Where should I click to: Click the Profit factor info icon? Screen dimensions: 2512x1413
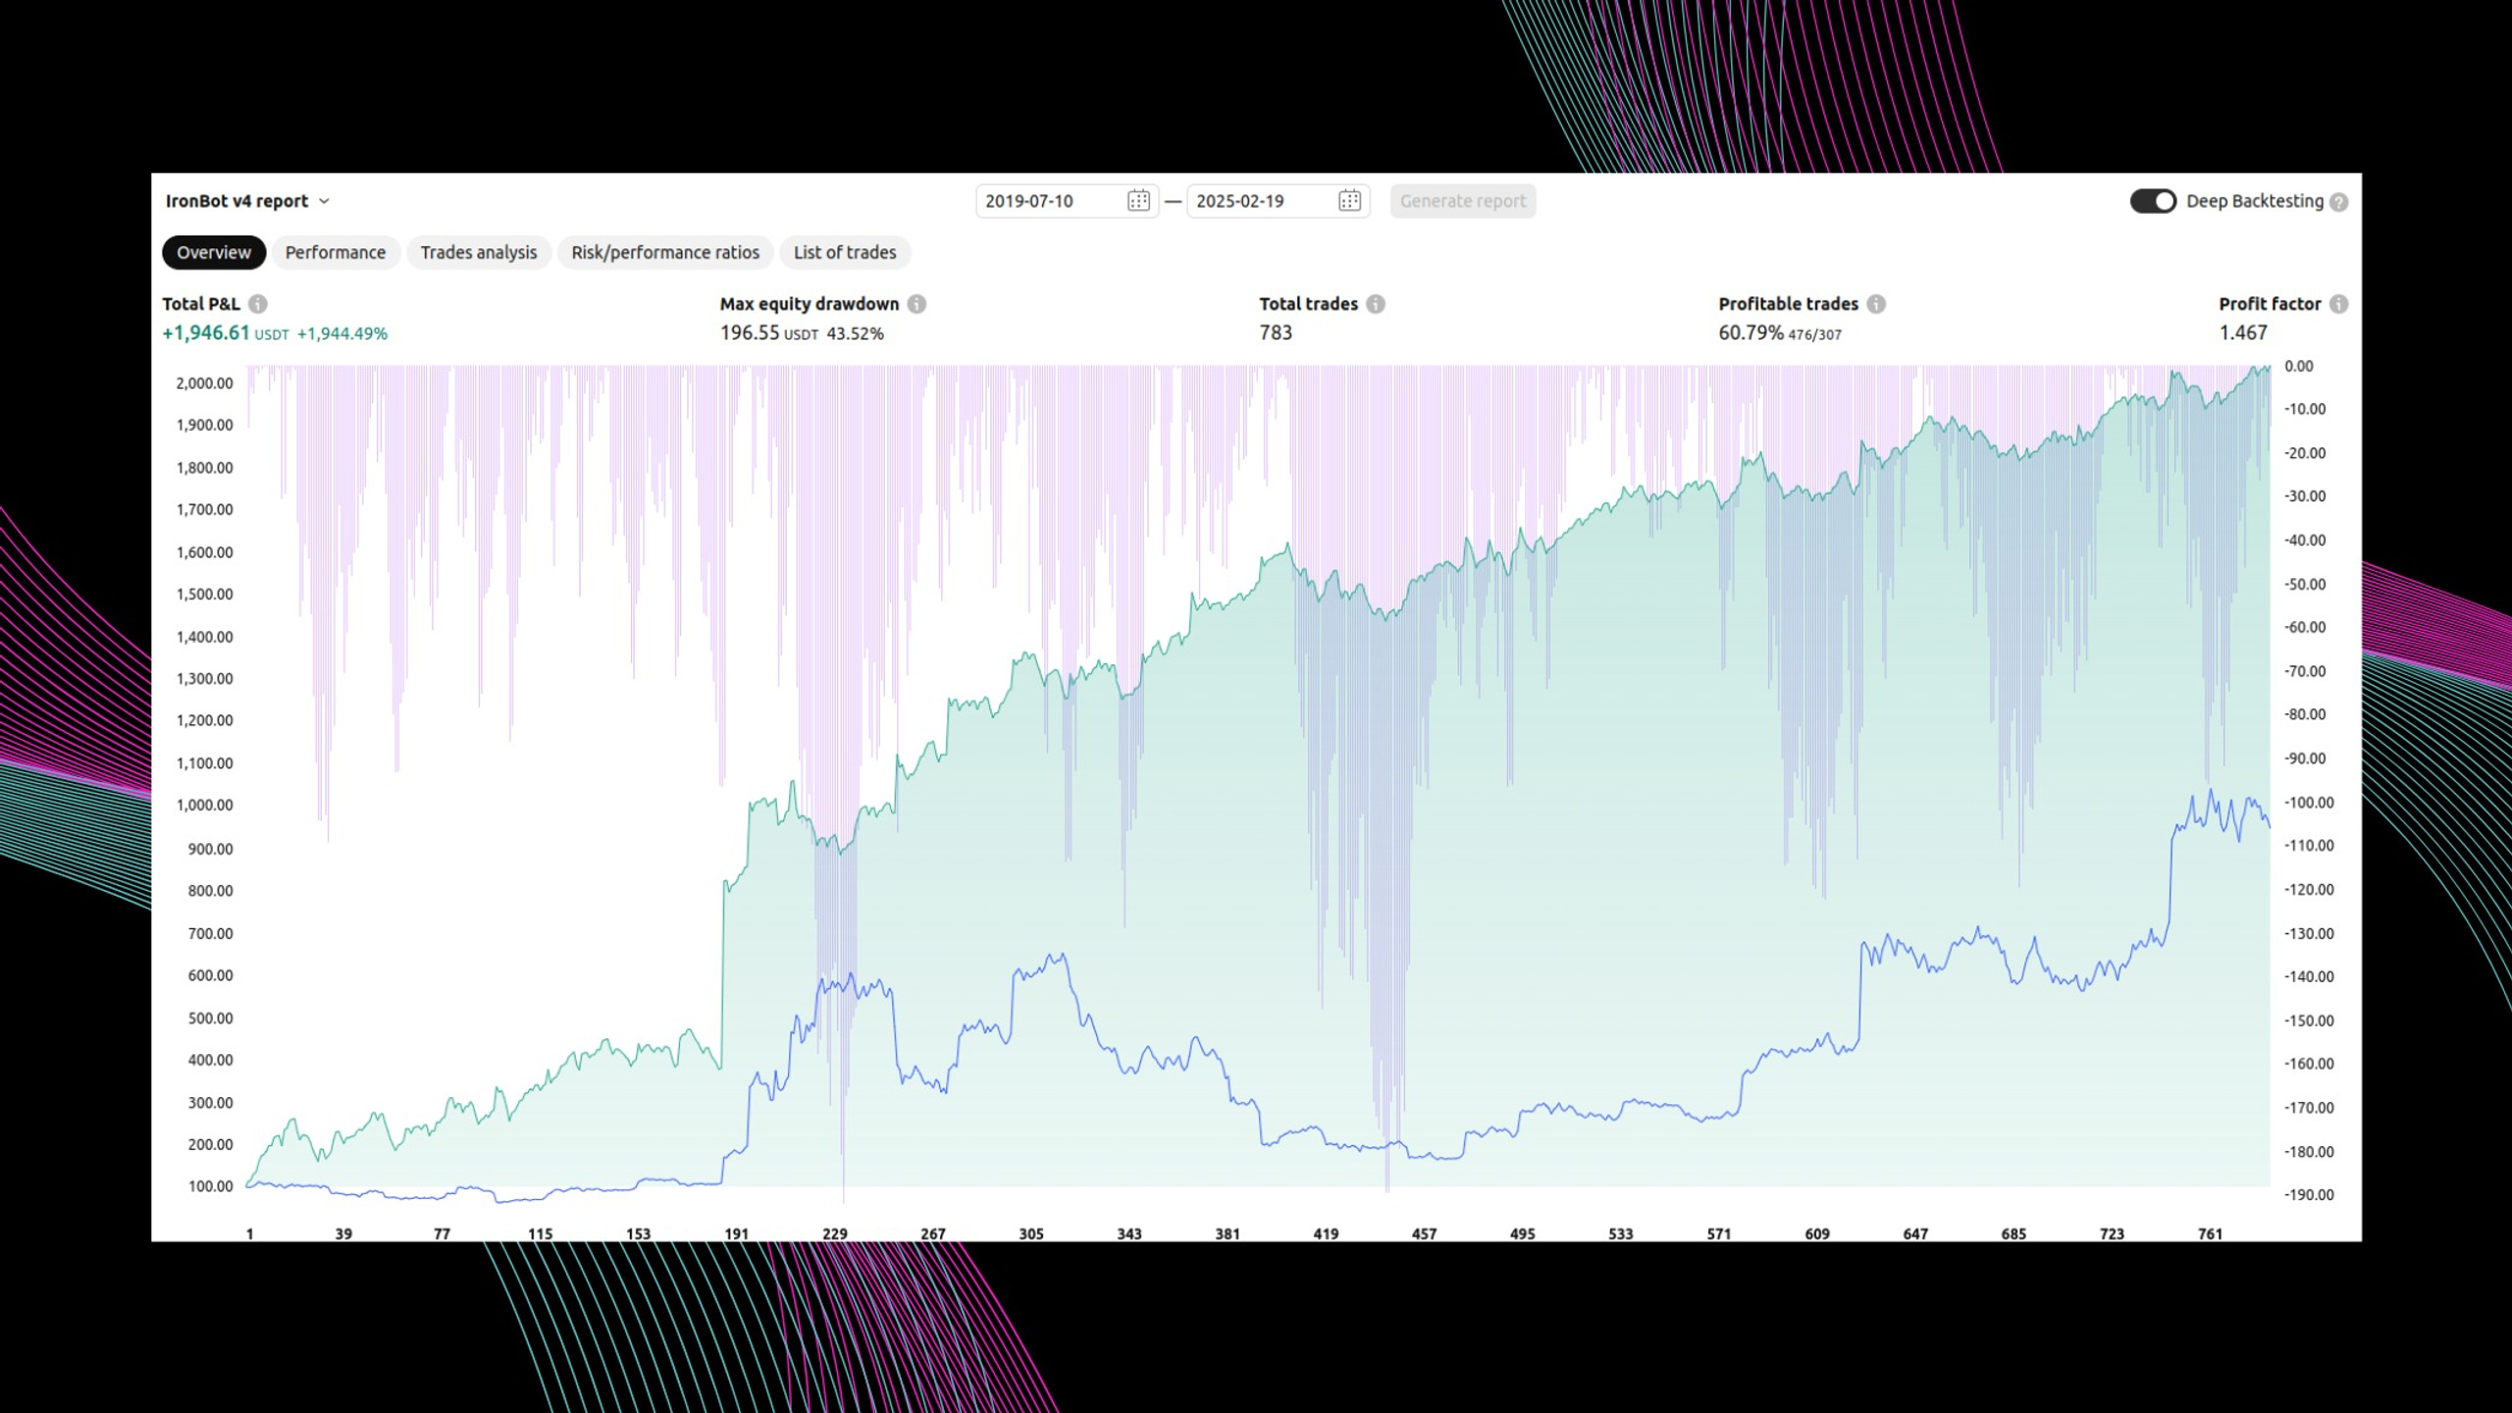coord(2339,304)
